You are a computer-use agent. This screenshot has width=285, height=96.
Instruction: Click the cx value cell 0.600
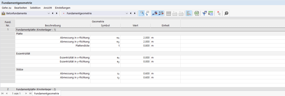point(135,73)
